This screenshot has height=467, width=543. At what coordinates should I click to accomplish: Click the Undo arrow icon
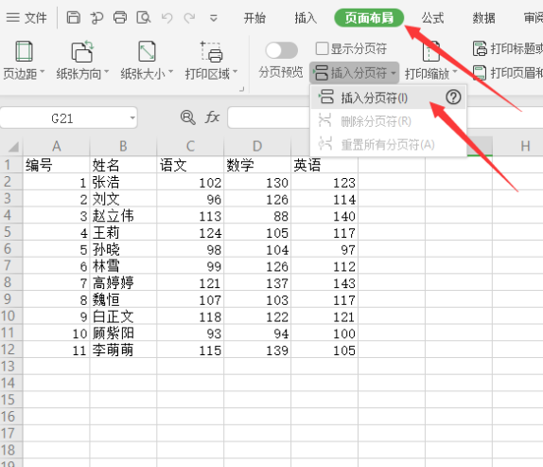click(166, 18)
